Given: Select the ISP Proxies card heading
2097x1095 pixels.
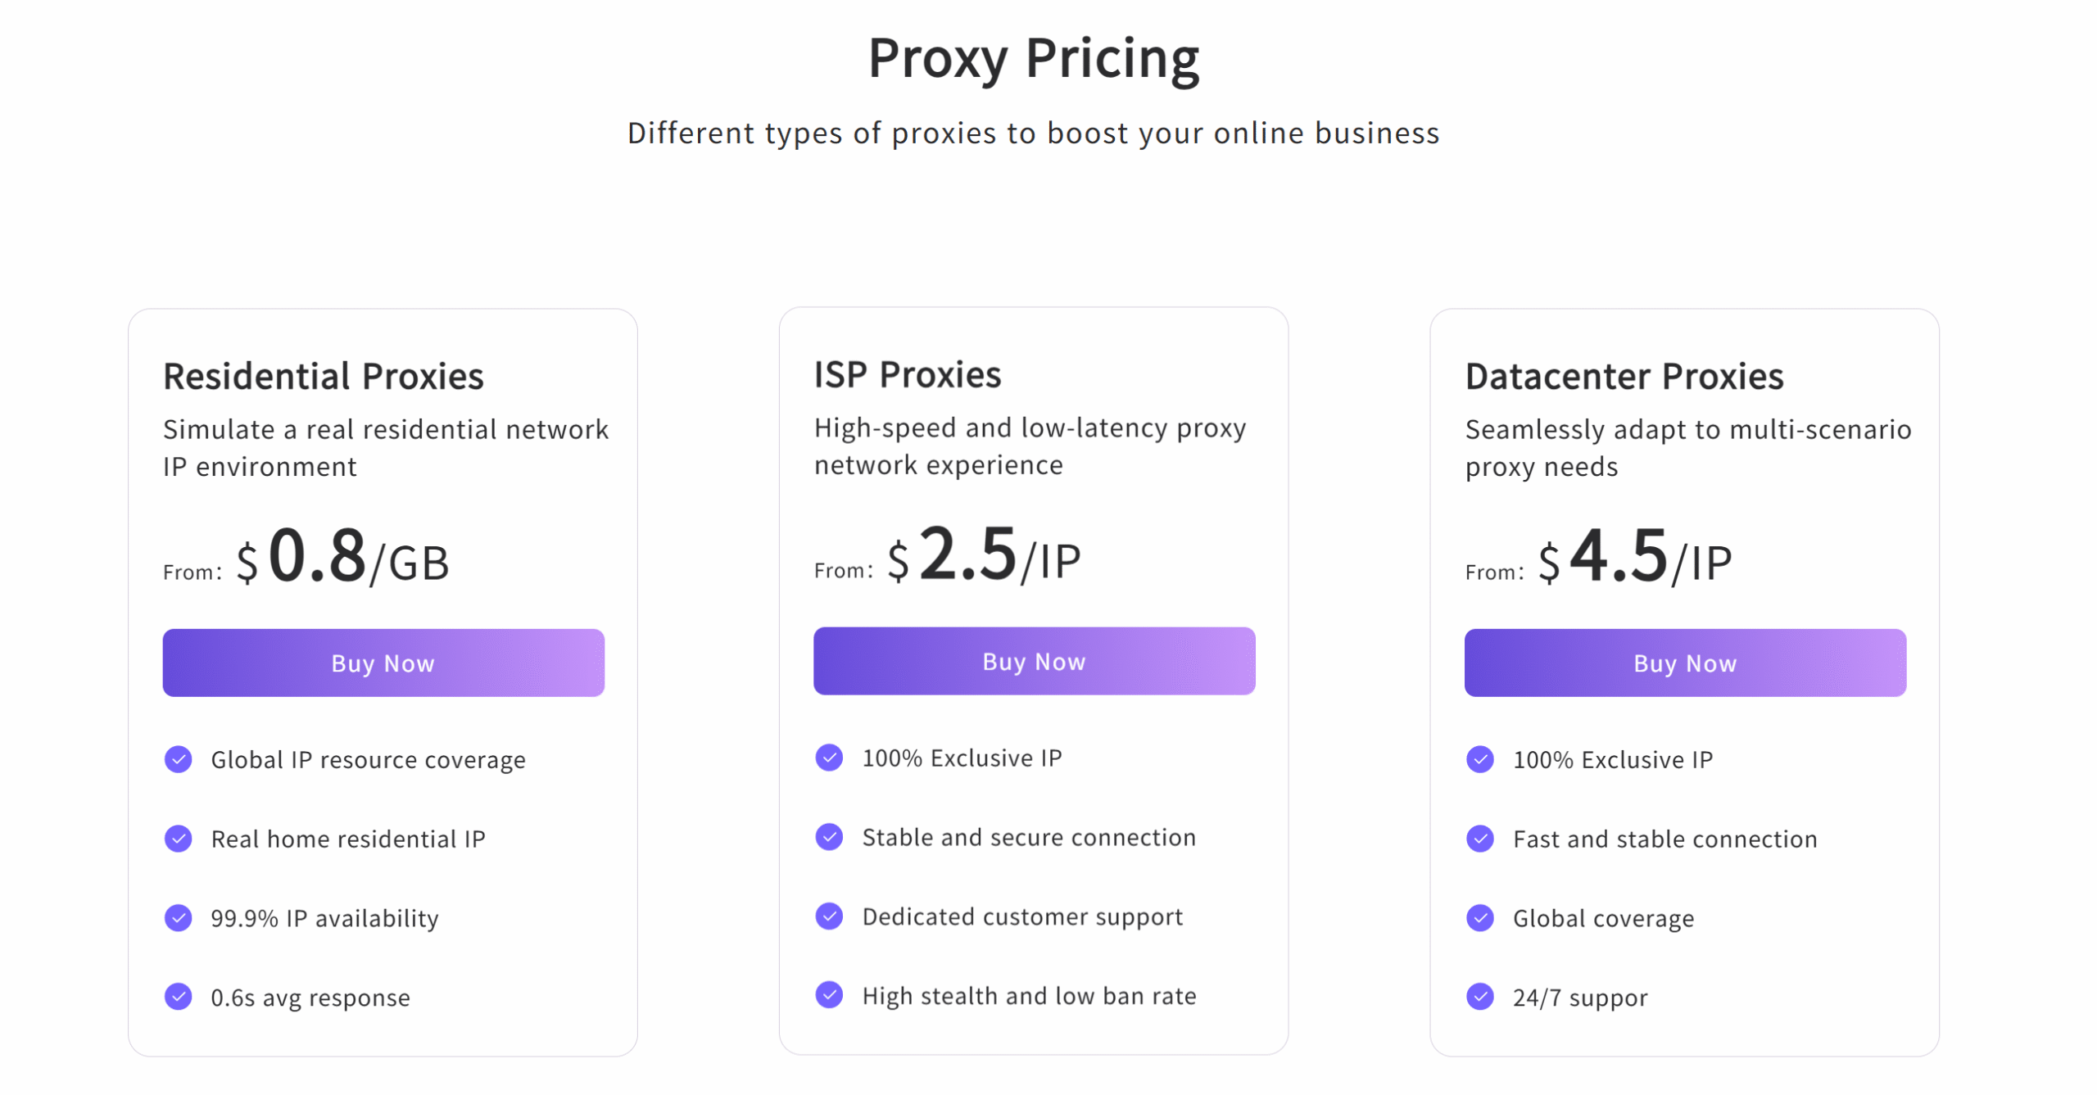Looking at the screenshot, I should 908,375.
